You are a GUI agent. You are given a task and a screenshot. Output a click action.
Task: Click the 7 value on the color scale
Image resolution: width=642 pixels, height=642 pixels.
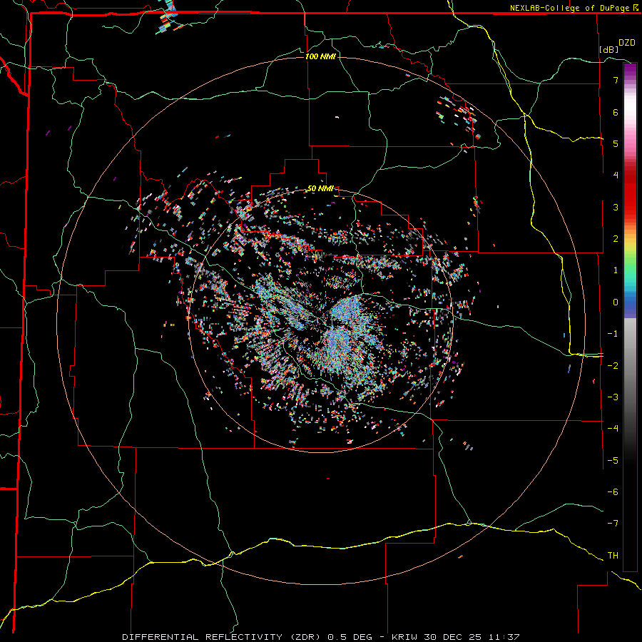click(616, 80)
